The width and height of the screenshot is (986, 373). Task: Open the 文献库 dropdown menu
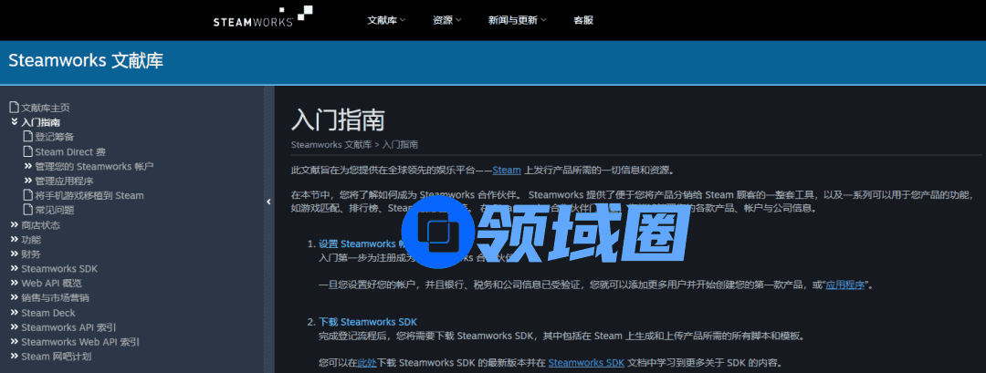tap(385, 20)
